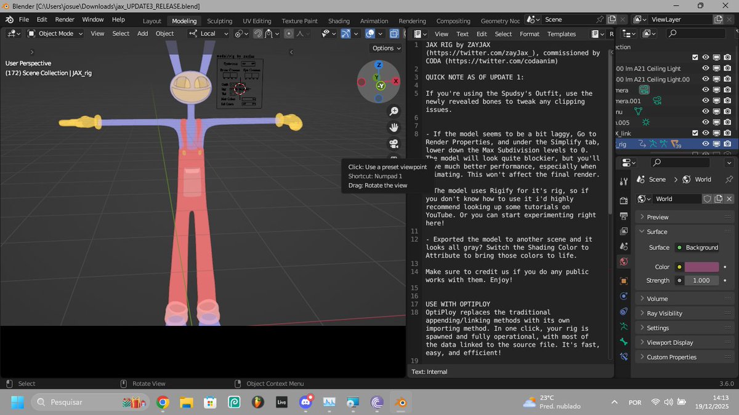Image resolution: width=739 pixels, height=415 pixels.
Task: Open the Physics properties tab
Action: point(624,296)
